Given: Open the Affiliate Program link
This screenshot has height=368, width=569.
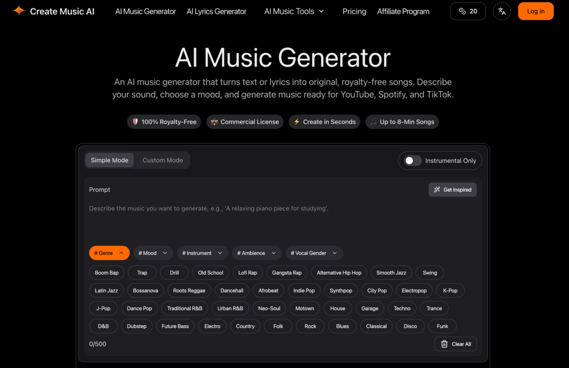Looking at the screenshot, I should pos(403,11).
